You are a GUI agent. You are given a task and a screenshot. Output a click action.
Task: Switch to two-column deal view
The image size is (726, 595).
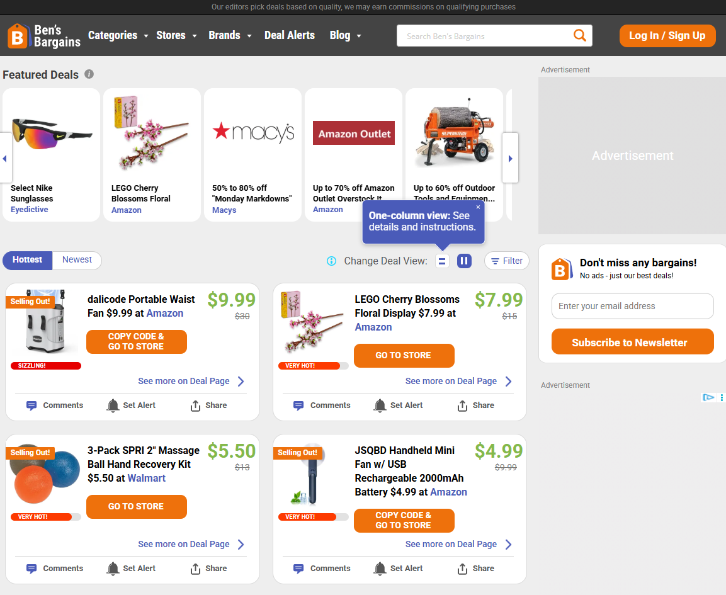[x=464, y=261]
